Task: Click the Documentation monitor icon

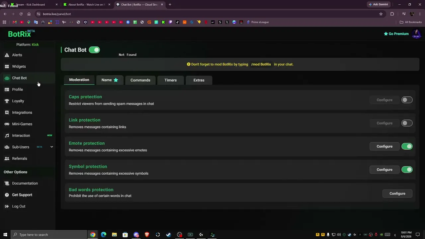Action: pyautogui.click(x=7, y=183)
